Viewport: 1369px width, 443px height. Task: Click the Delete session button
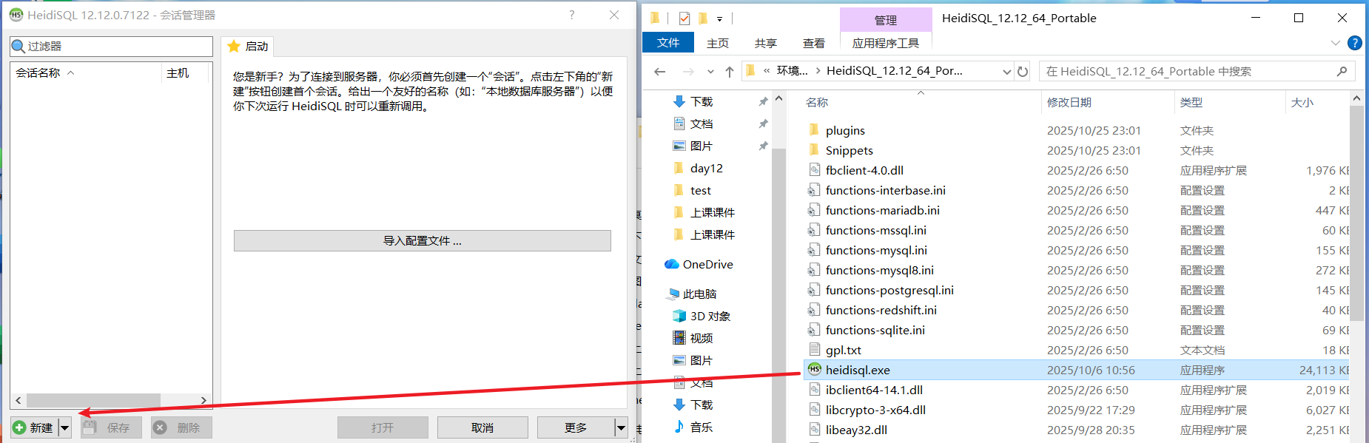(x=181, y=427)
